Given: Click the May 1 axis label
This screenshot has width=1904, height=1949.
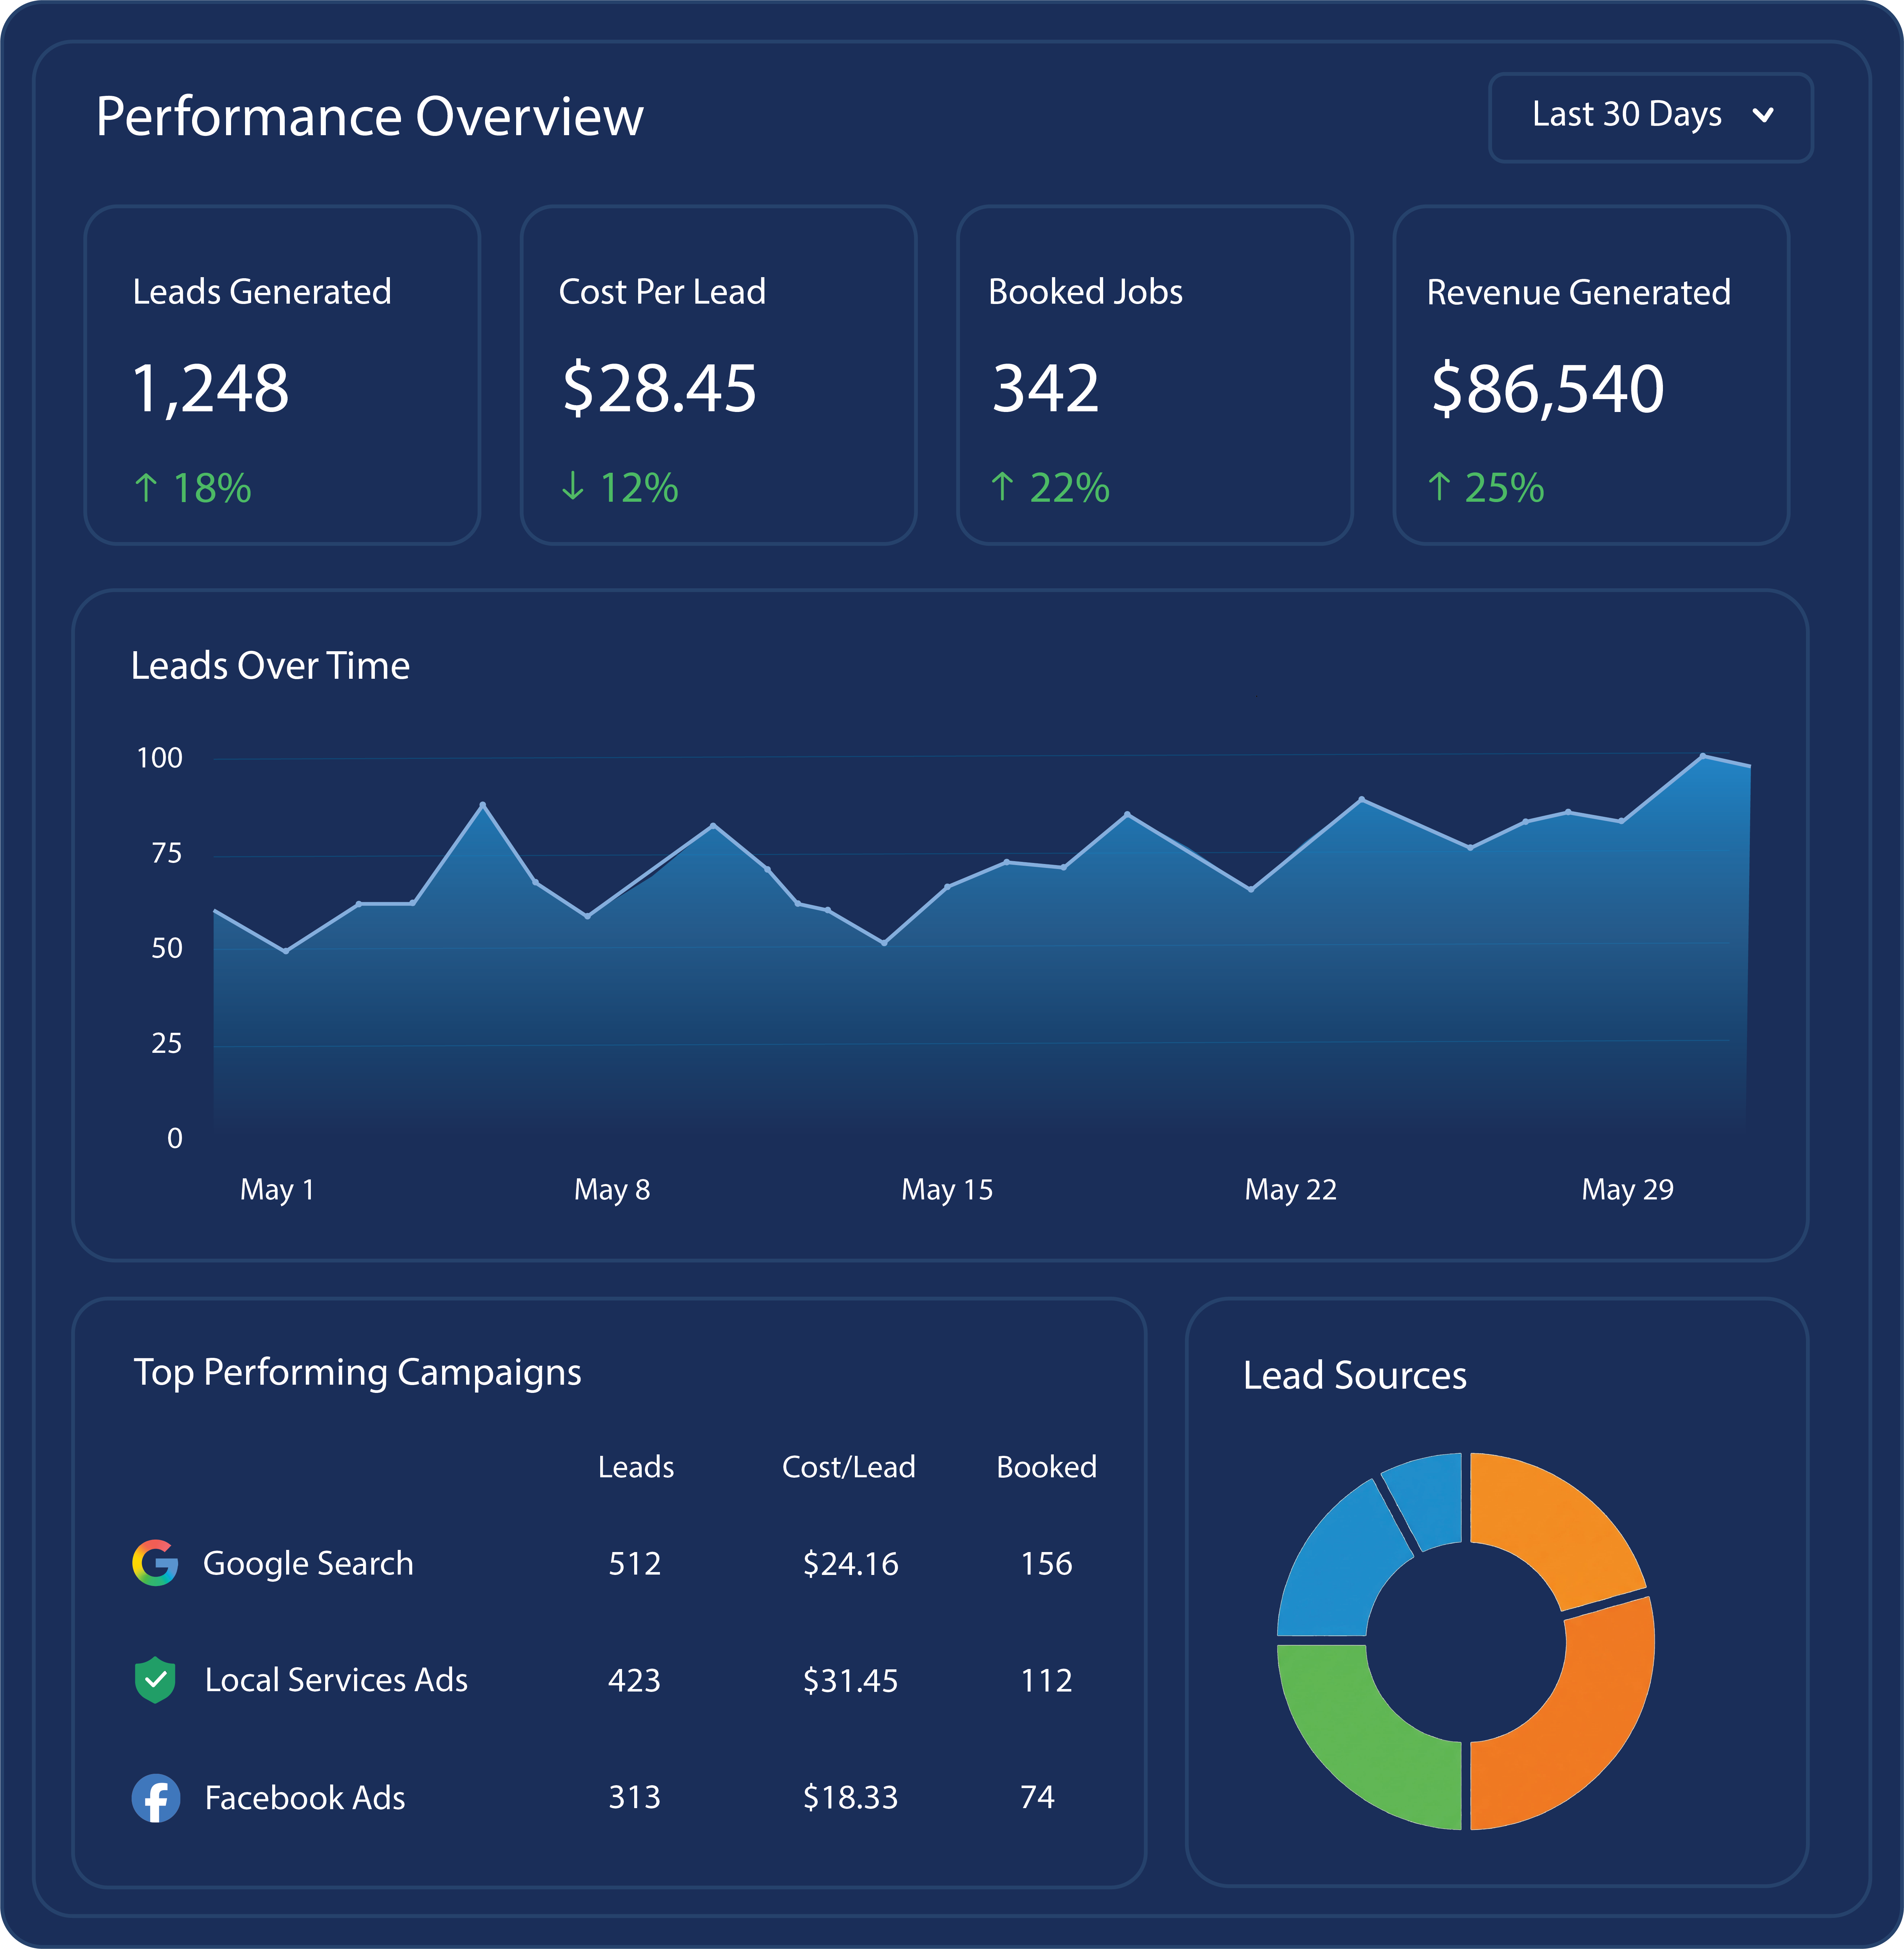Looking at the screenshot, I should click(x=277, y=1190).
